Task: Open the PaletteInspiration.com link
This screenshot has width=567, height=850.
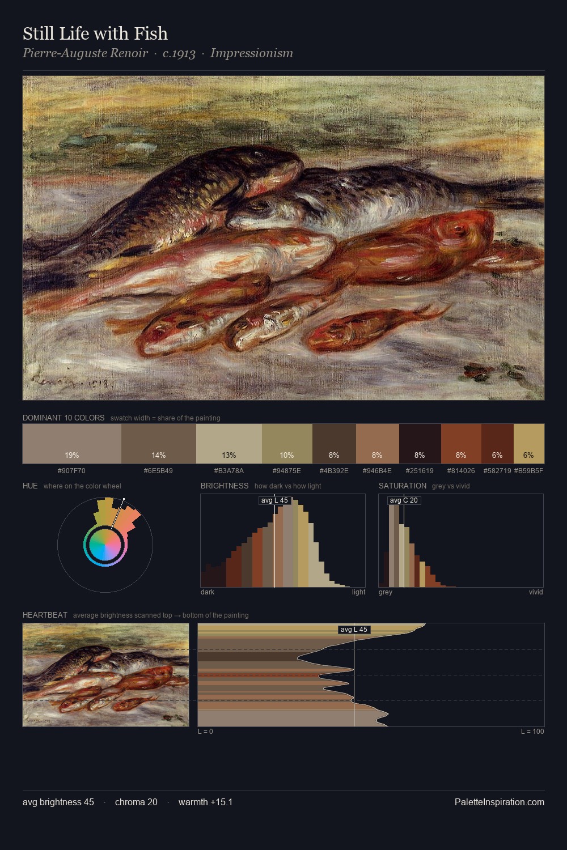Action: pyautogui.click(x=500, y=802)
